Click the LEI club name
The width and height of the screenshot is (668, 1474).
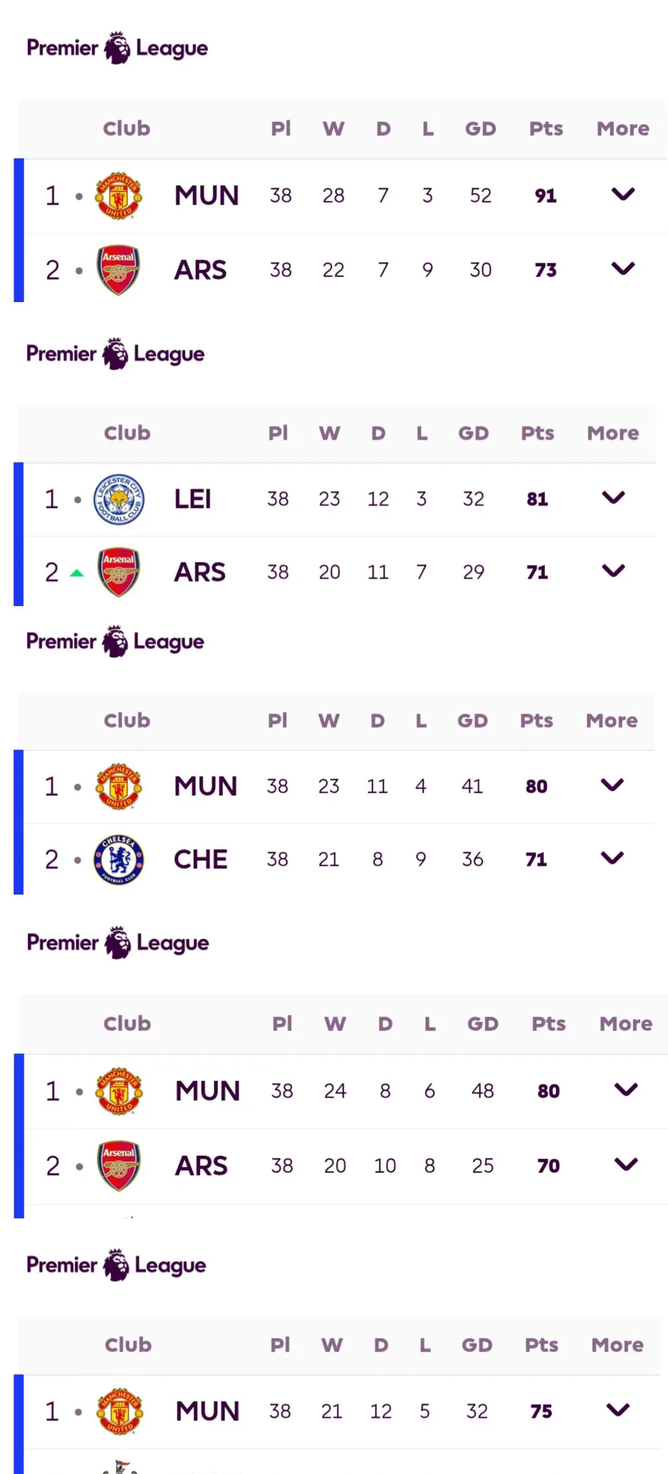click(192, 499)
